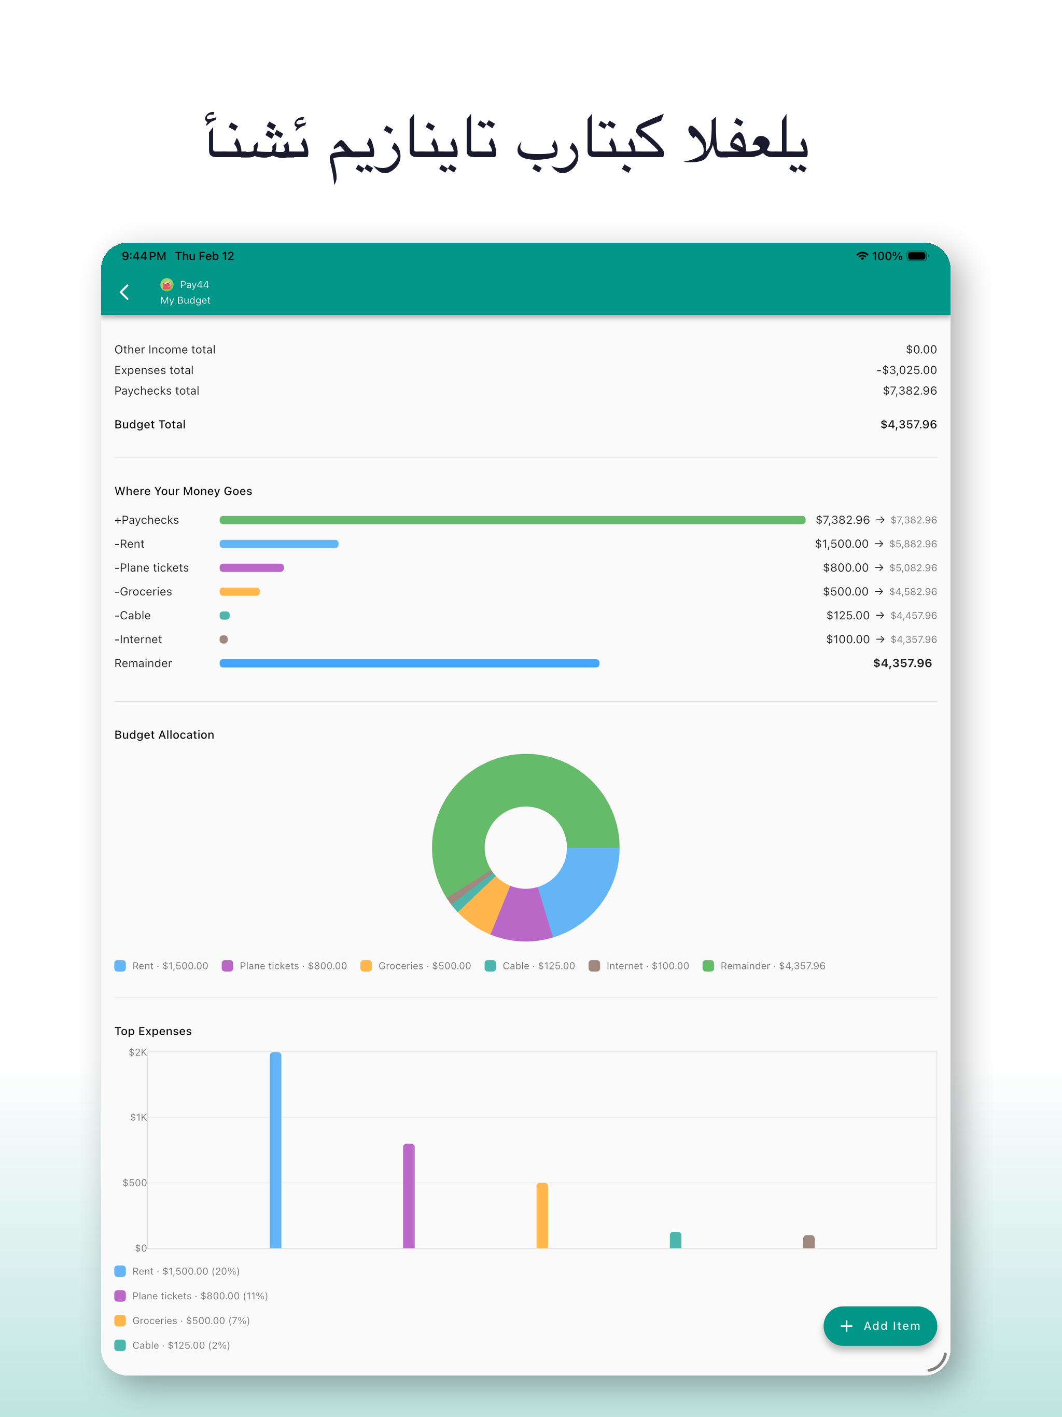Click the 'Expenses total' label
Image resolution: width=1062 pixels, height=1417 pixels.
[153, 370]
